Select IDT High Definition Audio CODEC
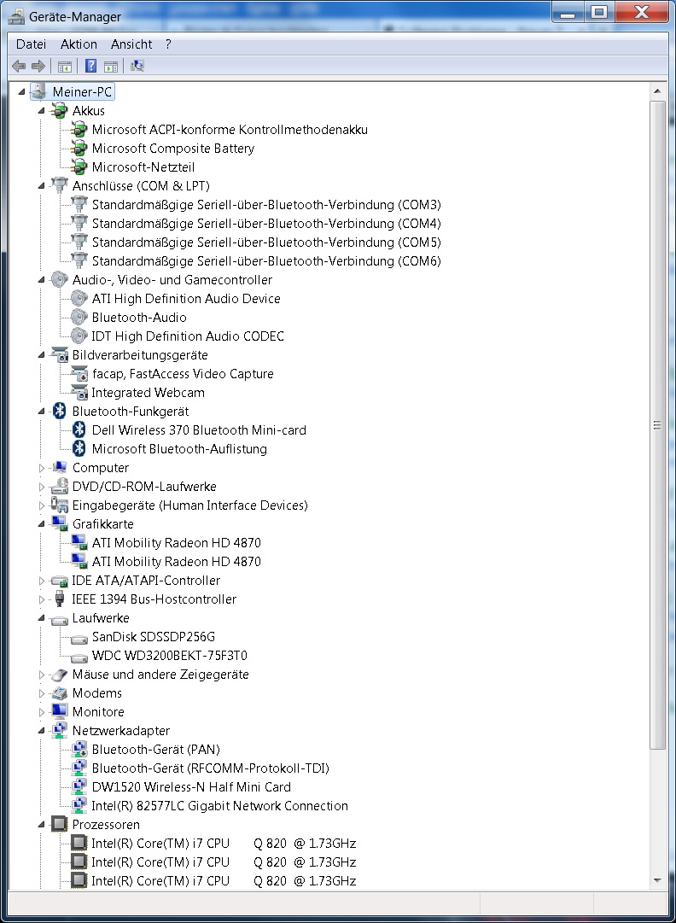The width and height of the screenshot is (676, 923). tap(188, 336)
